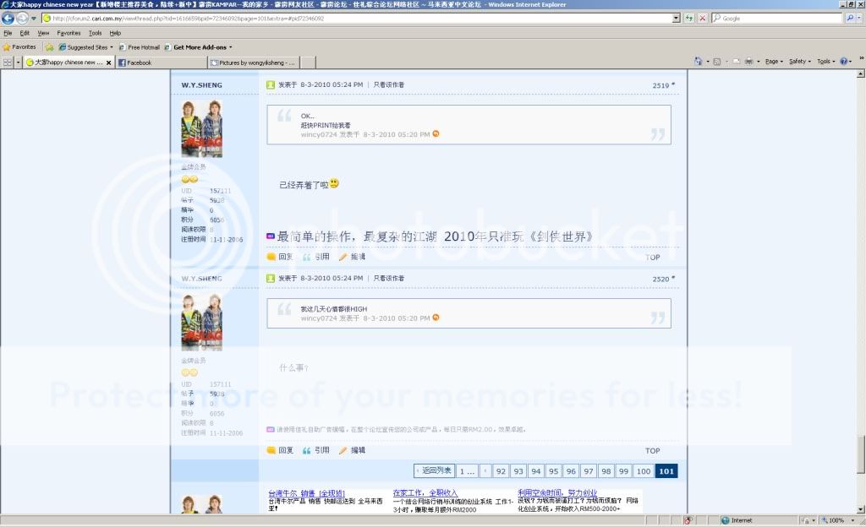The width and height of the screenshot is (866, 527).
Task: Open the Help question mark icon
Action: pyautogui.click(x=844, y=62)
